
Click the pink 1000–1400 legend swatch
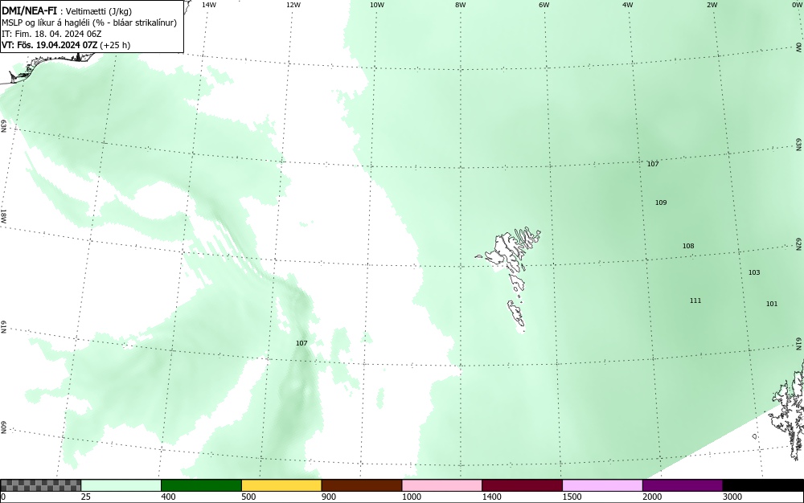442,485
